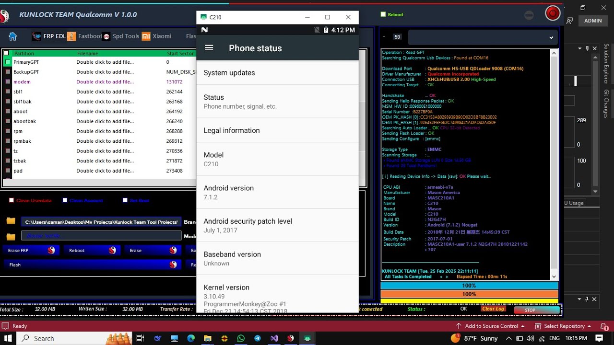Click the Clear Log button
Image resolution: width=614 pixels, height=345 pixels.
point(493,309)
